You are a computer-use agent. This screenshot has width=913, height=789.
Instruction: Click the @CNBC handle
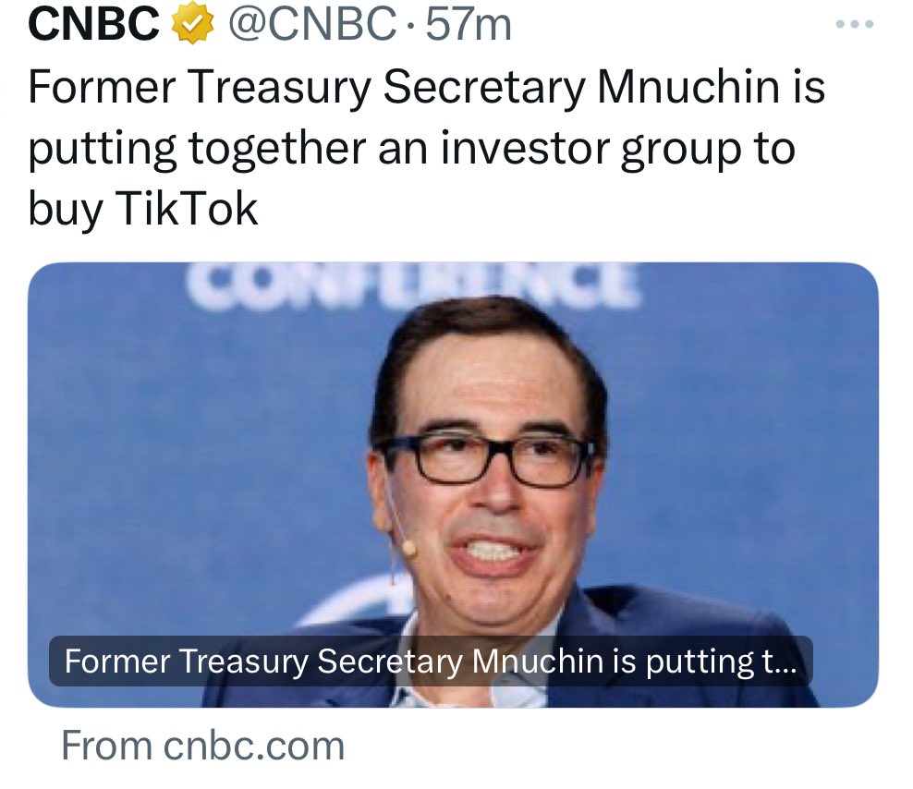(x=311, y=24)
